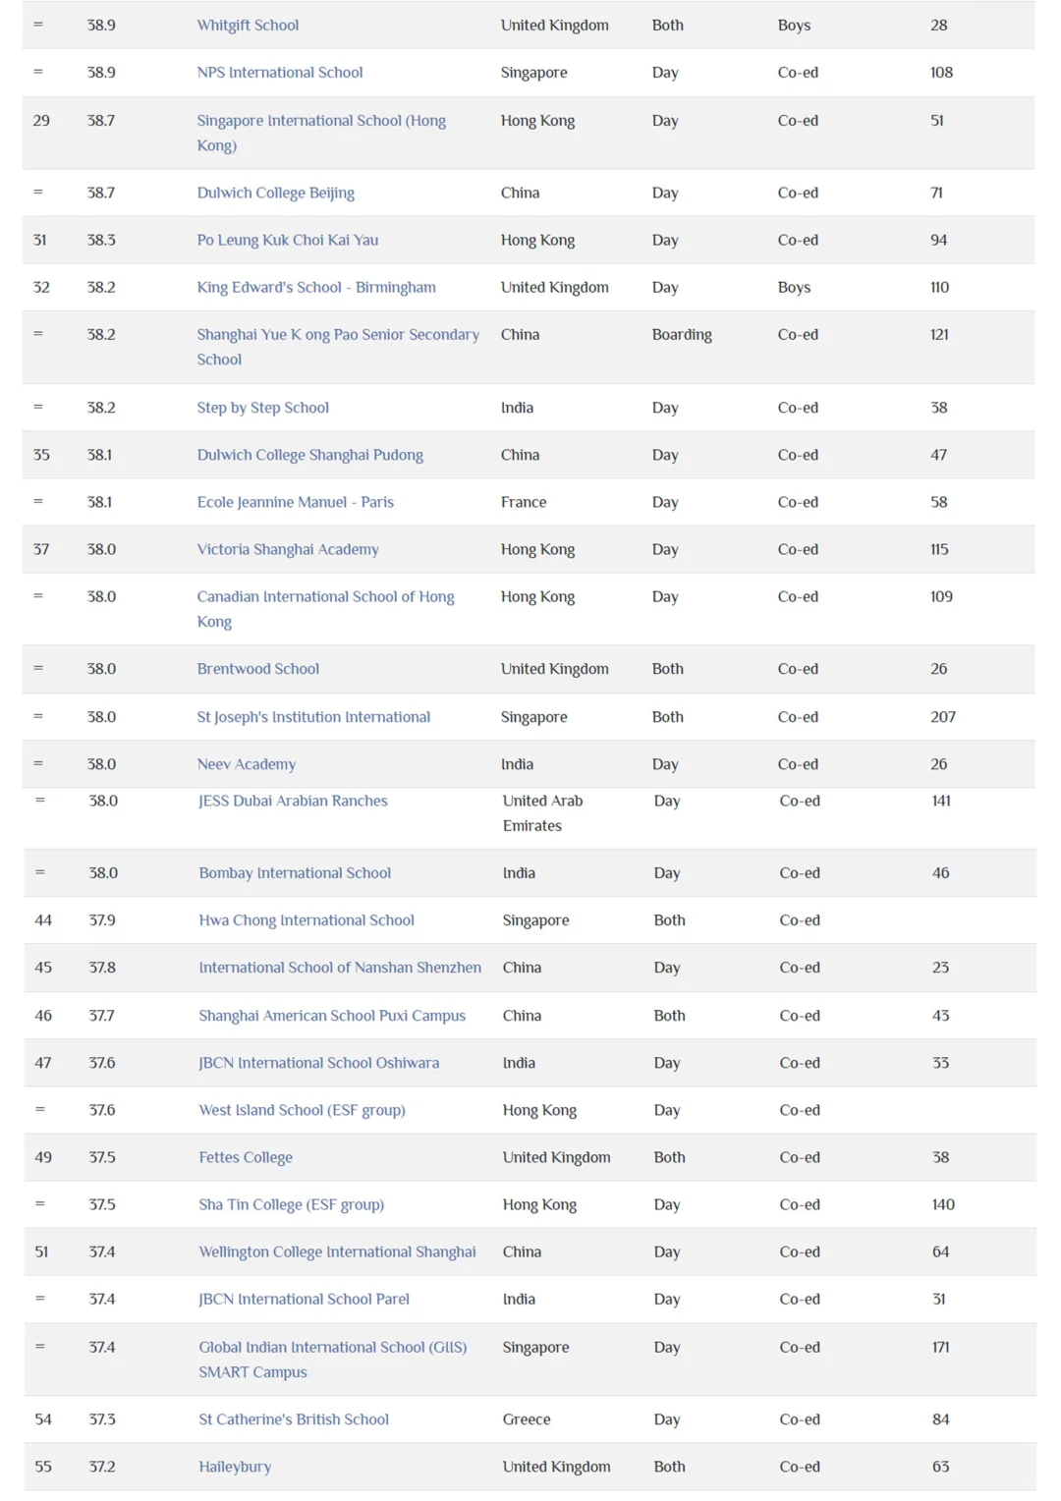Visit Hwa Chong International School

[306, 920]
